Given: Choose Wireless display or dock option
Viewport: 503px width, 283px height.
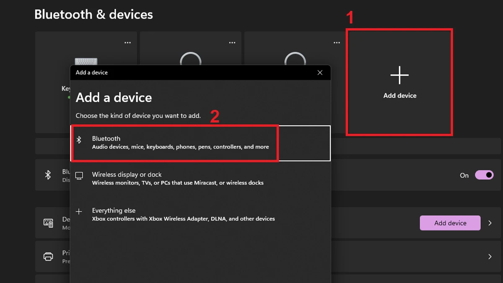Looking at the screenshot, I should click(200, 179).
